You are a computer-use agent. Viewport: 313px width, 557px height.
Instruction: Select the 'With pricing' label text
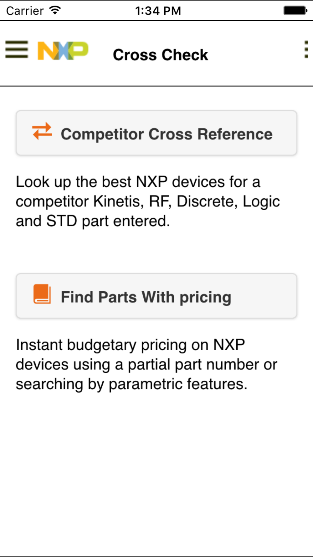(187, 298)
